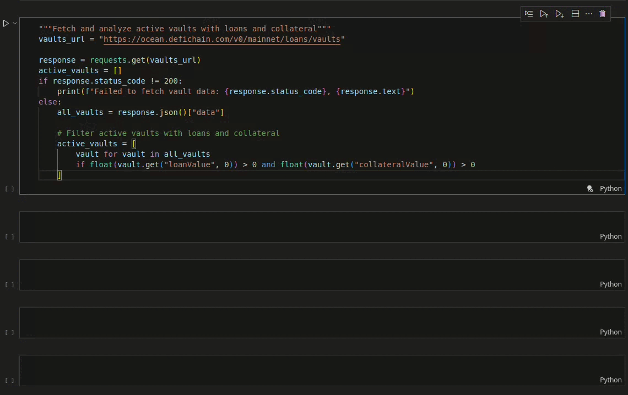Click the Python label on the third cell

pyautogui.click(x=610, y=284)
